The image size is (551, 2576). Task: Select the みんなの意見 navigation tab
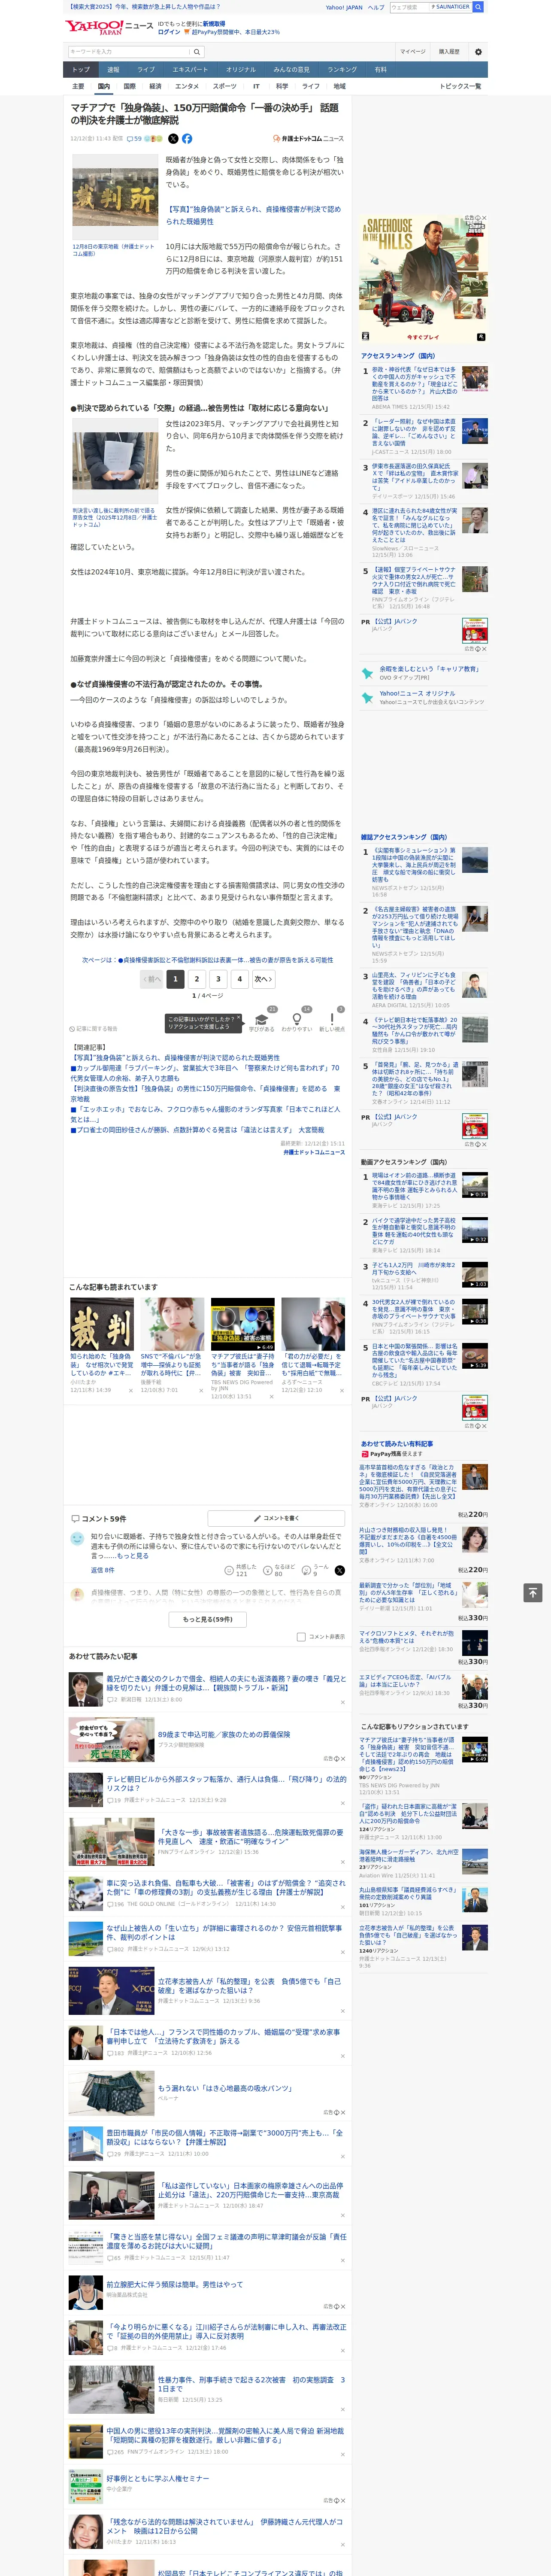click(291, 70)
